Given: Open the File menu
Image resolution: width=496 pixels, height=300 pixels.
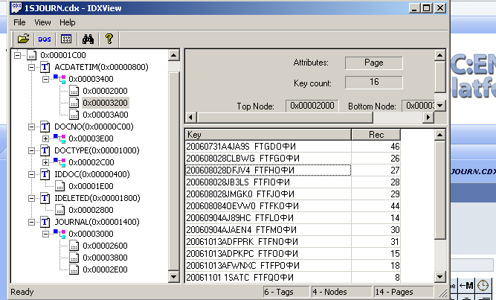Looking at the screenshot, I should tap(19, 22).
